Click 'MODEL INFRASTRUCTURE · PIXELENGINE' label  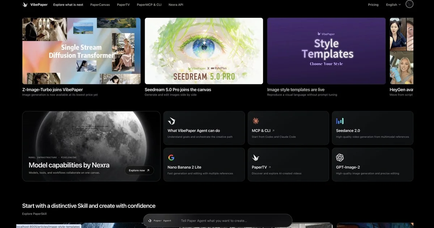(52, 157)
